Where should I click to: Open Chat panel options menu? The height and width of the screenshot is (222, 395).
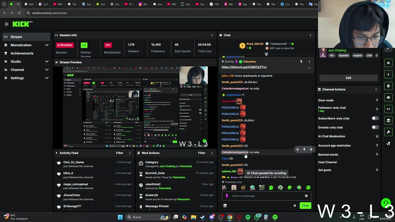(310, 35)
